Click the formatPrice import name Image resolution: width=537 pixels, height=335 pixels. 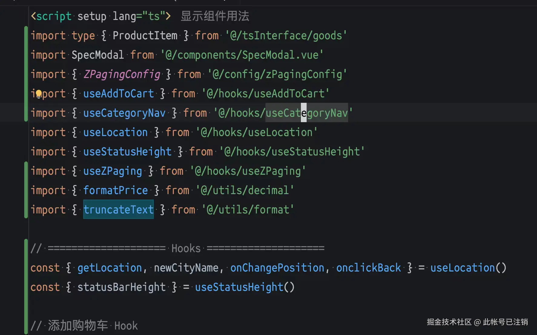tap(115, 190)
